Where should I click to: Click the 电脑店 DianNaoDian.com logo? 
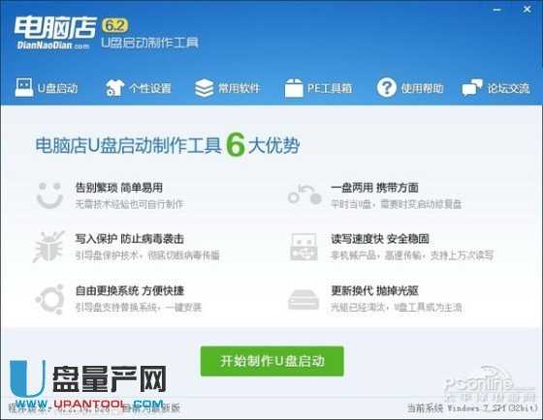55,33
